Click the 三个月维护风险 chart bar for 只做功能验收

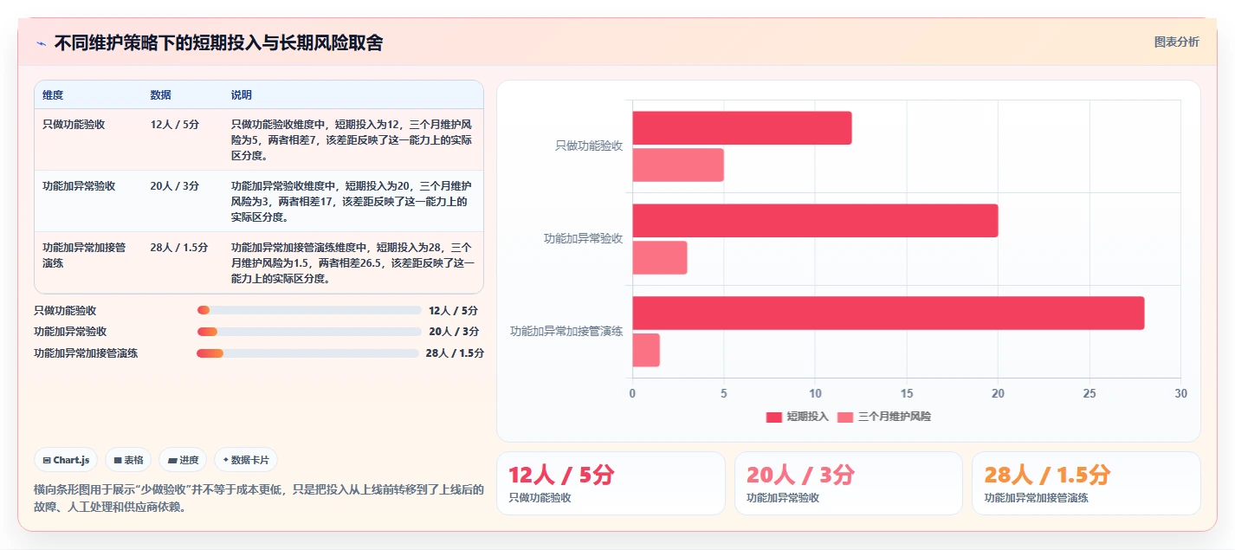tap(678, 165)
